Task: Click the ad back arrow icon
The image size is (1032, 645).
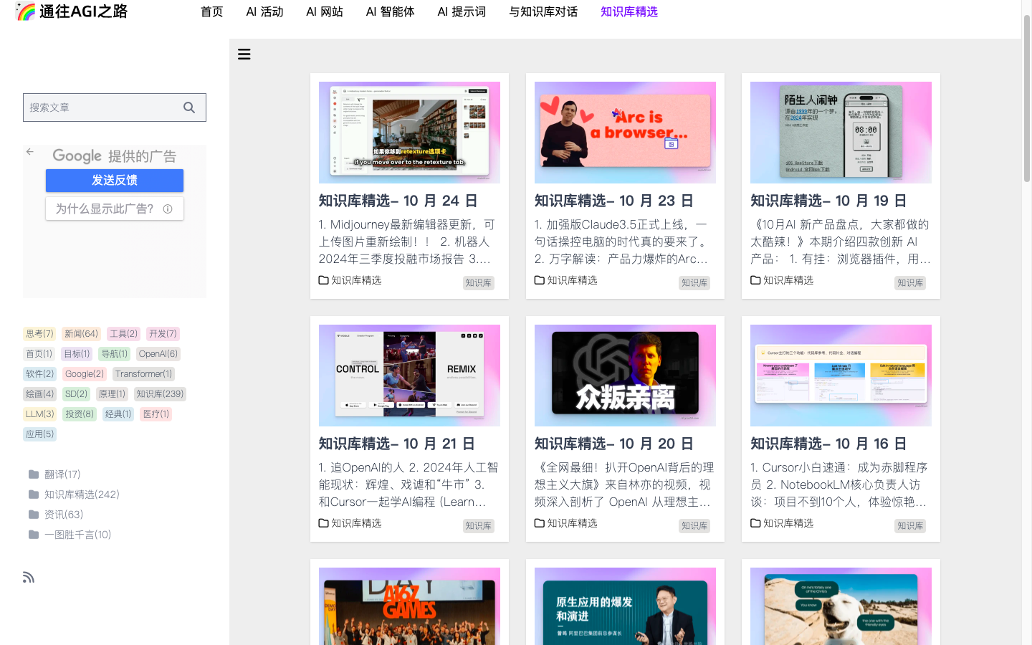Action: point(29,152)
